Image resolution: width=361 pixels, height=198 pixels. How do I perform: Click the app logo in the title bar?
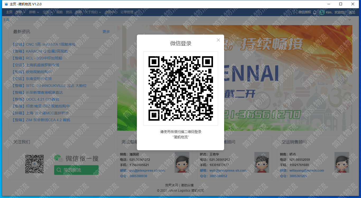(x=6, y=4)
